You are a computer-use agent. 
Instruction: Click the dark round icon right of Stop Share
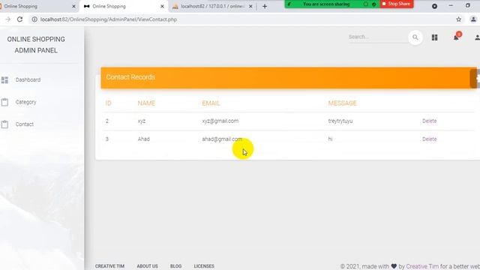point(434,6)
